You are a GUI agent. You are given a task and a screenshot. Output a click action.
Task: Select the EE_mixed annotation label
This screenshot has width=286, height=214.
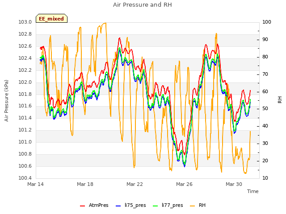(x=51, y=19)
